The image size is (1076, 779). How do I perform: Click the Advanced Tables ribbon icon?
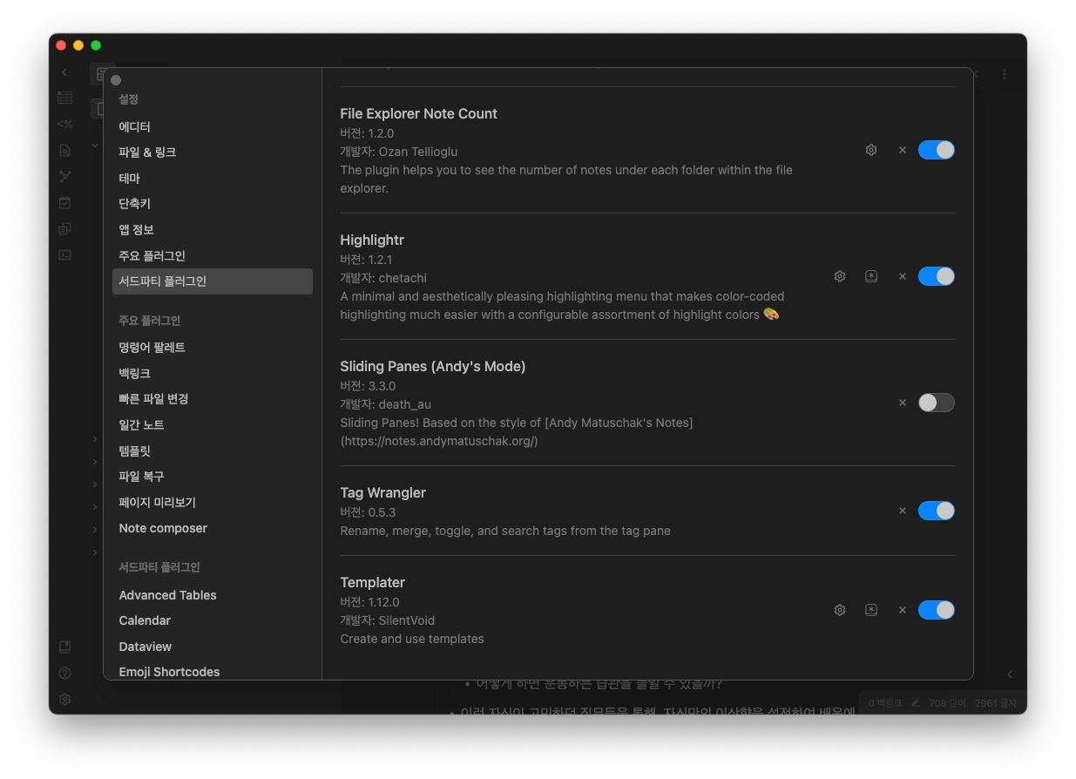(64, 98)
